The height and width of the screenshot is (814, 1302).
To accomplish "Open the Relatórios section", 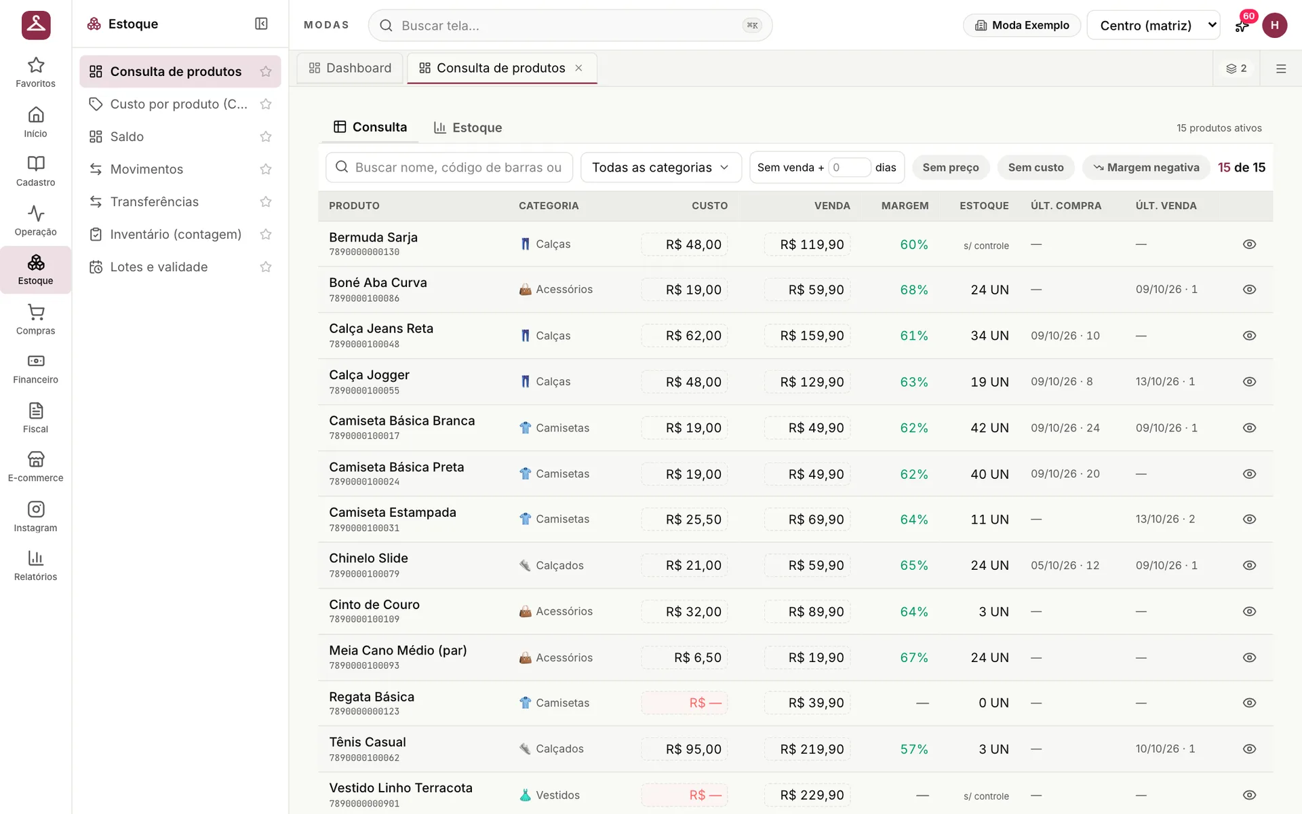I will point(35,566).
